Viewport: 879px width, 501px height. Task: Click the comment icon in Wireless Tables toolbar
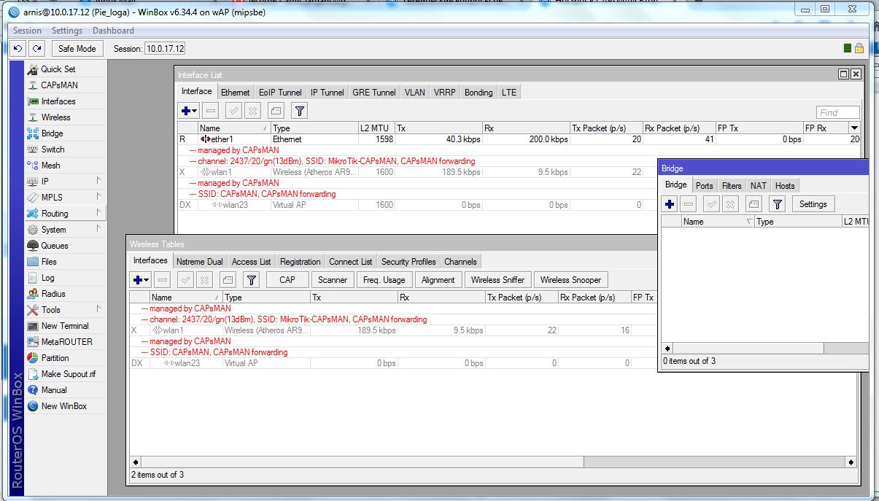click(x=228, y=280)
